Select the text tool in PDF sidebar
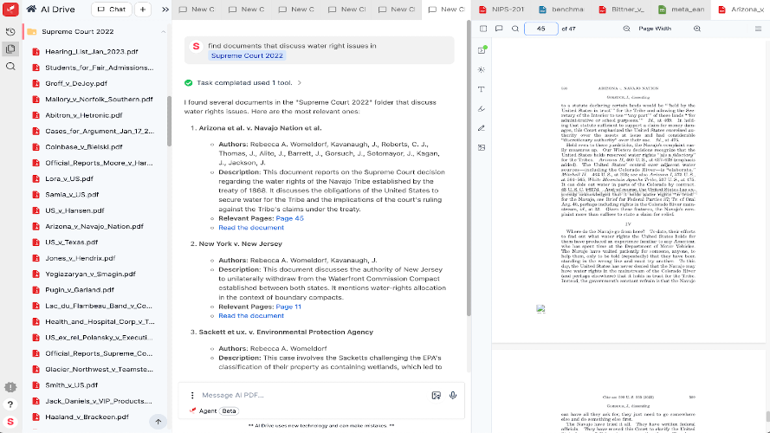Image resolution: width=770 pixels, height=433 pixels. tap(482, 89)
